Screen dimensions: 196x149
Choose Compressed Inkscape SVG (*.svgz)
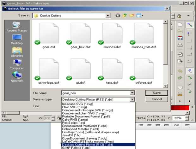pyautogui.click(x=98, y=110)
